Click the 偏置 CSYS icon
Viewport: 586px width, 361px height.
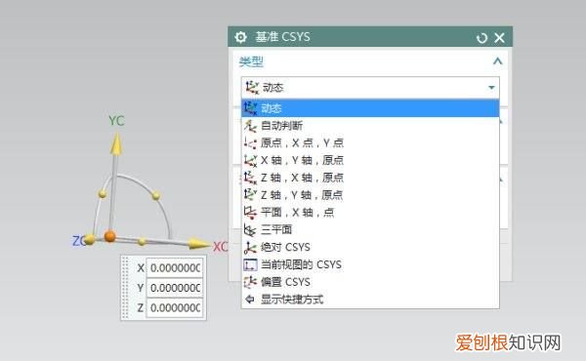(250, 282)
